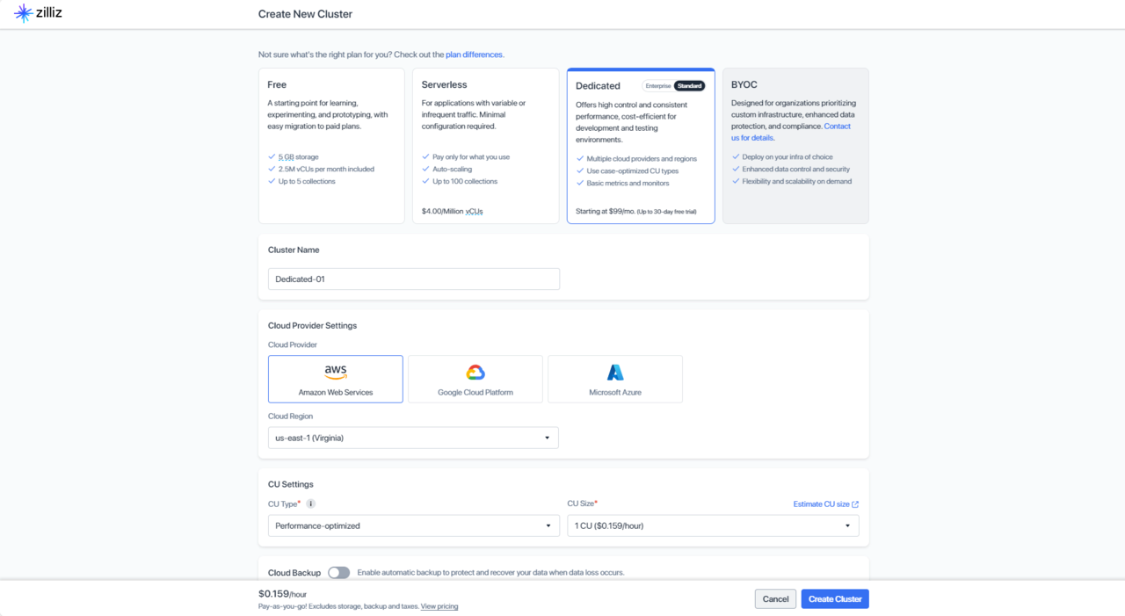The height and width of the screenshot is (616, 1125).
Task: Open the View pricing link
Action: click(x=439, y=606)
